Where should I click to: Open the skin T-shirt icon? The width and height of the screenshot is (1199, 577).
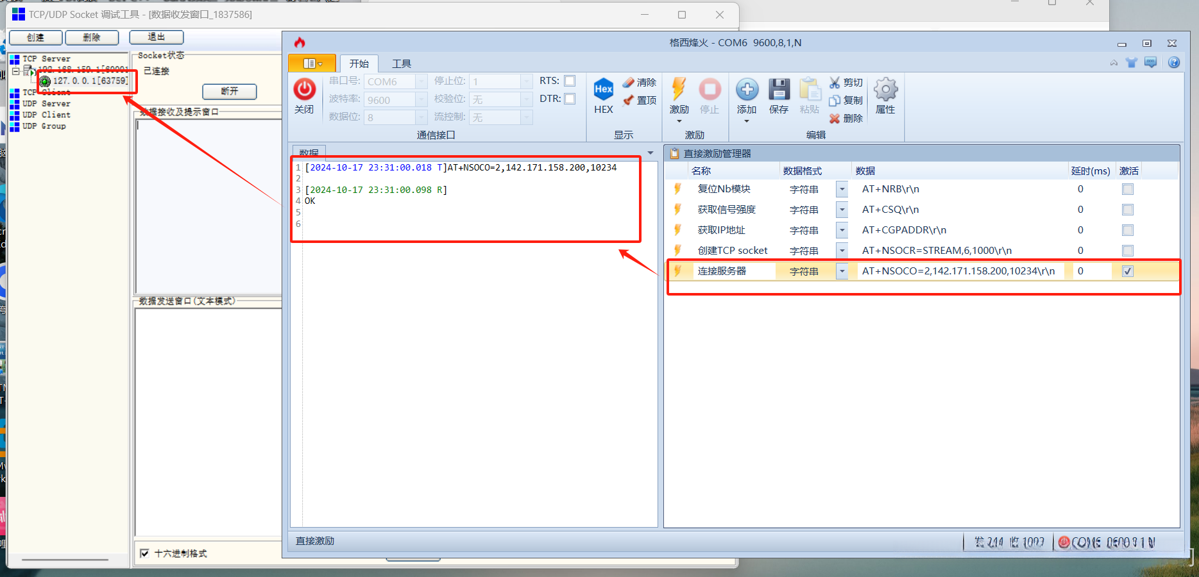(x=1132, y=62)
